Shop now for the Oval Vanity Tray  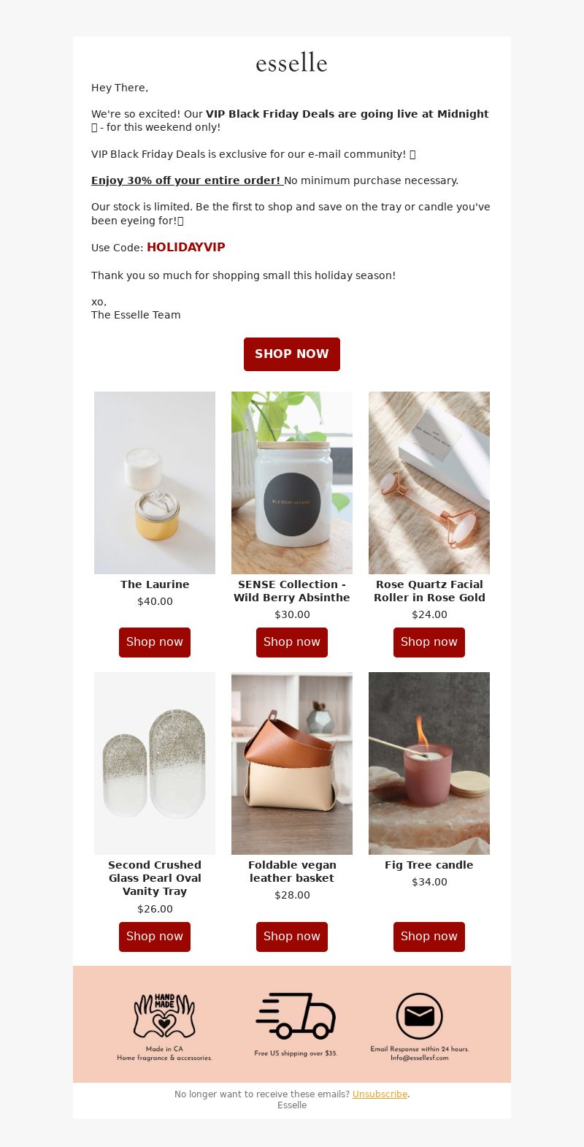[155, 937]
